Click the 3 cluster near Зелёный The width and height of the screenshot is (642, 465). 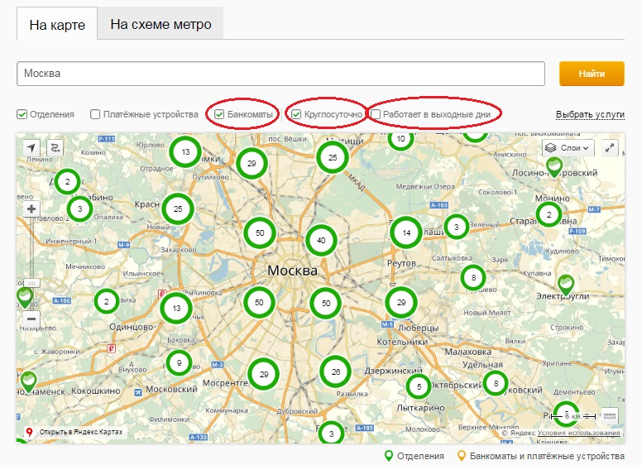click(x=457, y=227)
